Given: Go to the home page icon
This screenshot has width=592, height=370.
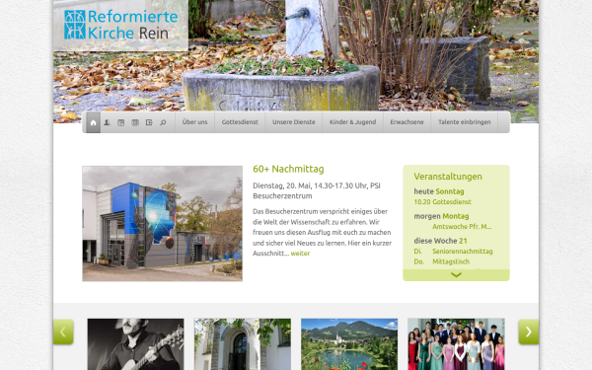Looking at the screenshot, I should (x=94, y=122).
